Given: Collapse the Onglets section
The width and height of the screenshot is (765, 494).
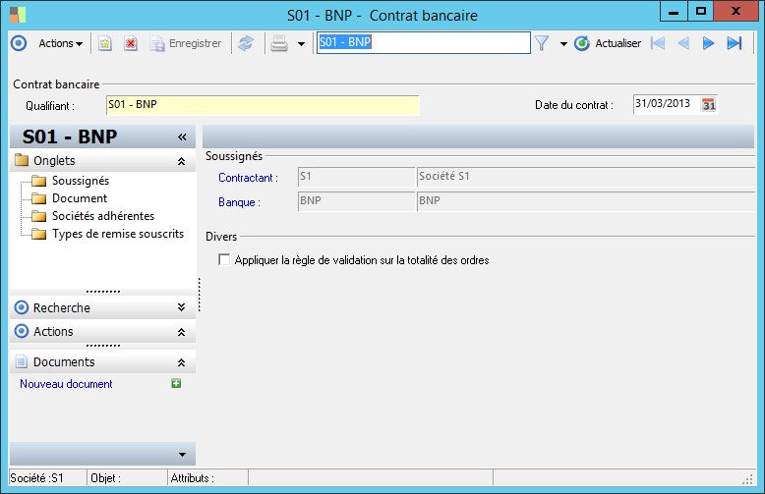Looking at the screenshot, I should [182, 161].
